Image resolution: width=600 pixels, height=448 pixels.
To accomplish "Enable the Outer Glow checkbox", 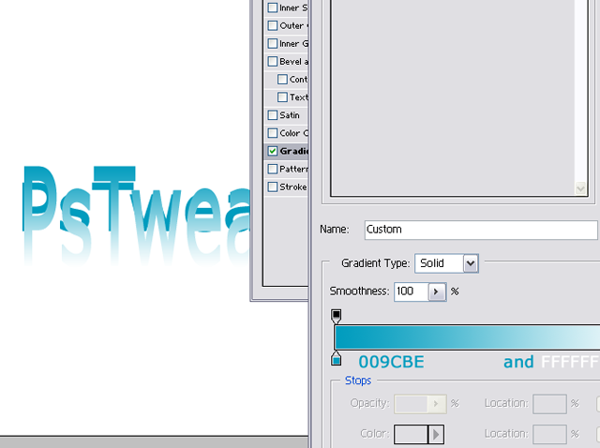I will tap(273, 25).
